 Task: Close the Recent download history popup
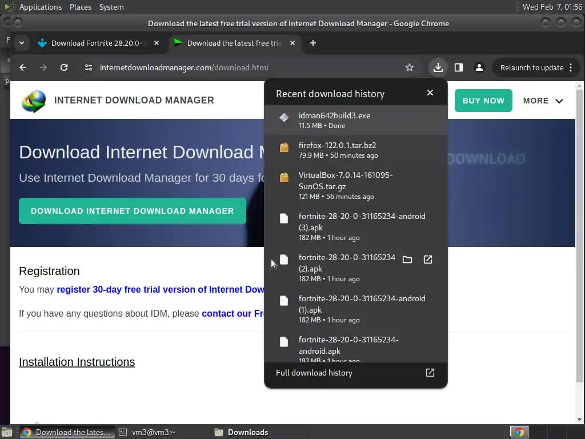[x=430, y=93]
